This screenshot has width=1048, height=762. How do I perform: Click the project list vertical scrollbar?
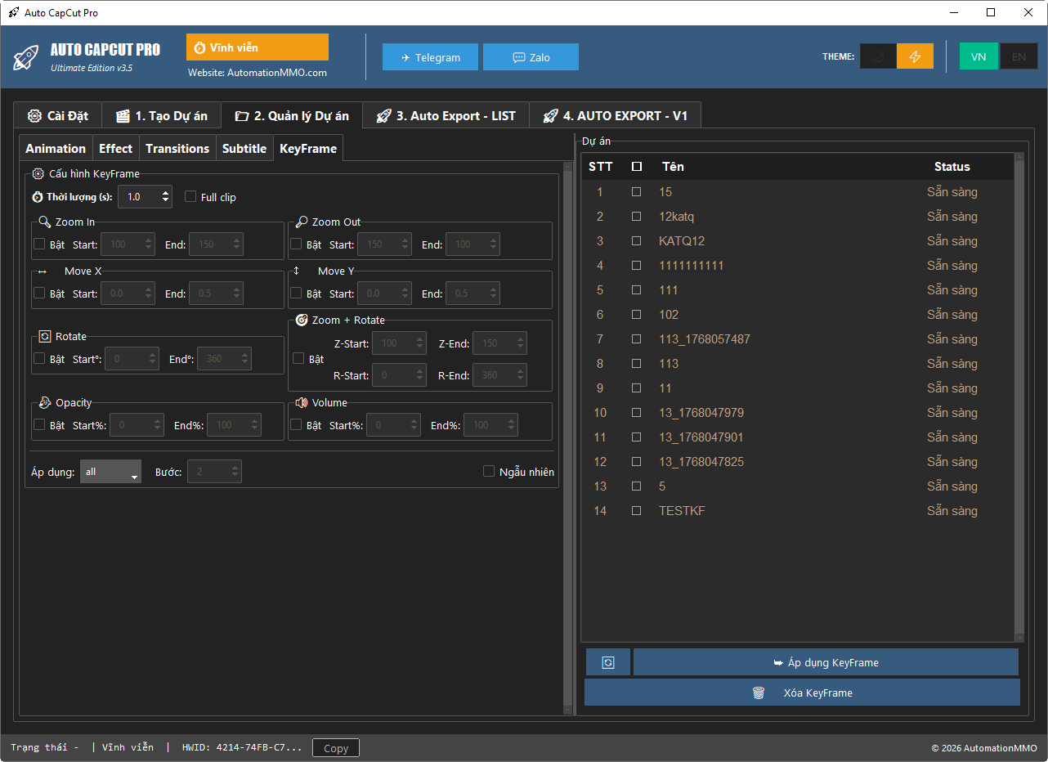click(1019, 397)
